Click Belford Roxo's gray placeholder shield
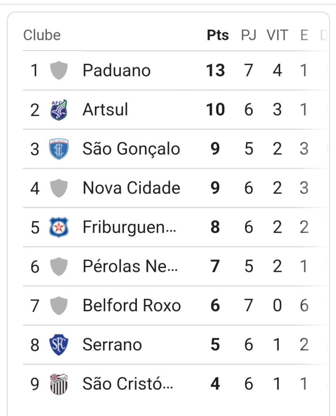The width and height of the screenshot is (336, 416). click(x=59, y=305)
